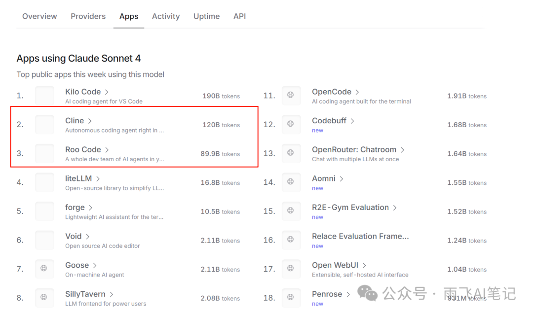
Task: Click the globe icon beside Codebuff
Action: (x=291, y=124)
